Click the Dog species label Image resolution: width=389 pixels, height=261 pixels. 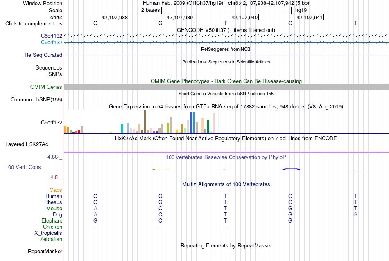click(58, 215)
